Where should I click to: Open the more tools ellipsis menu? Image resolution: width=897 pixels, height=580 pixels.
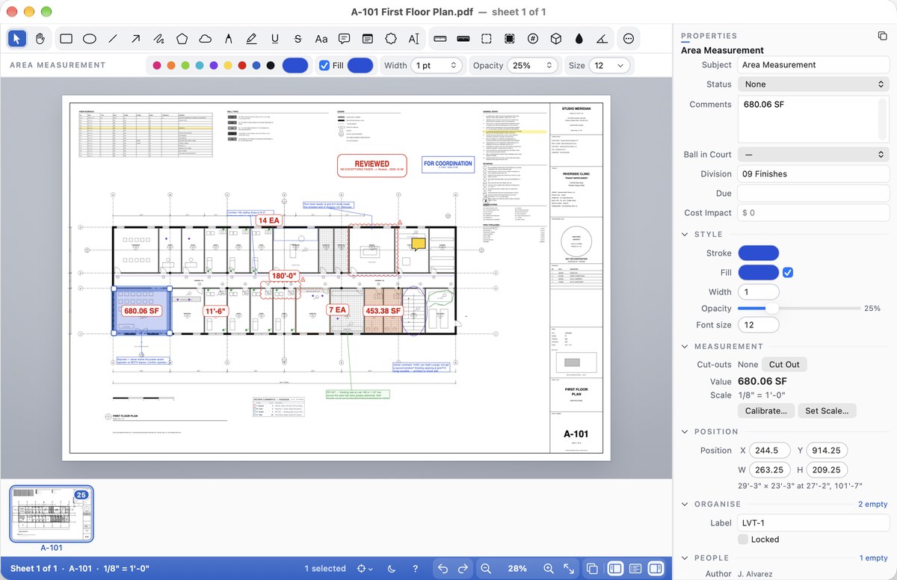point(629,38)
